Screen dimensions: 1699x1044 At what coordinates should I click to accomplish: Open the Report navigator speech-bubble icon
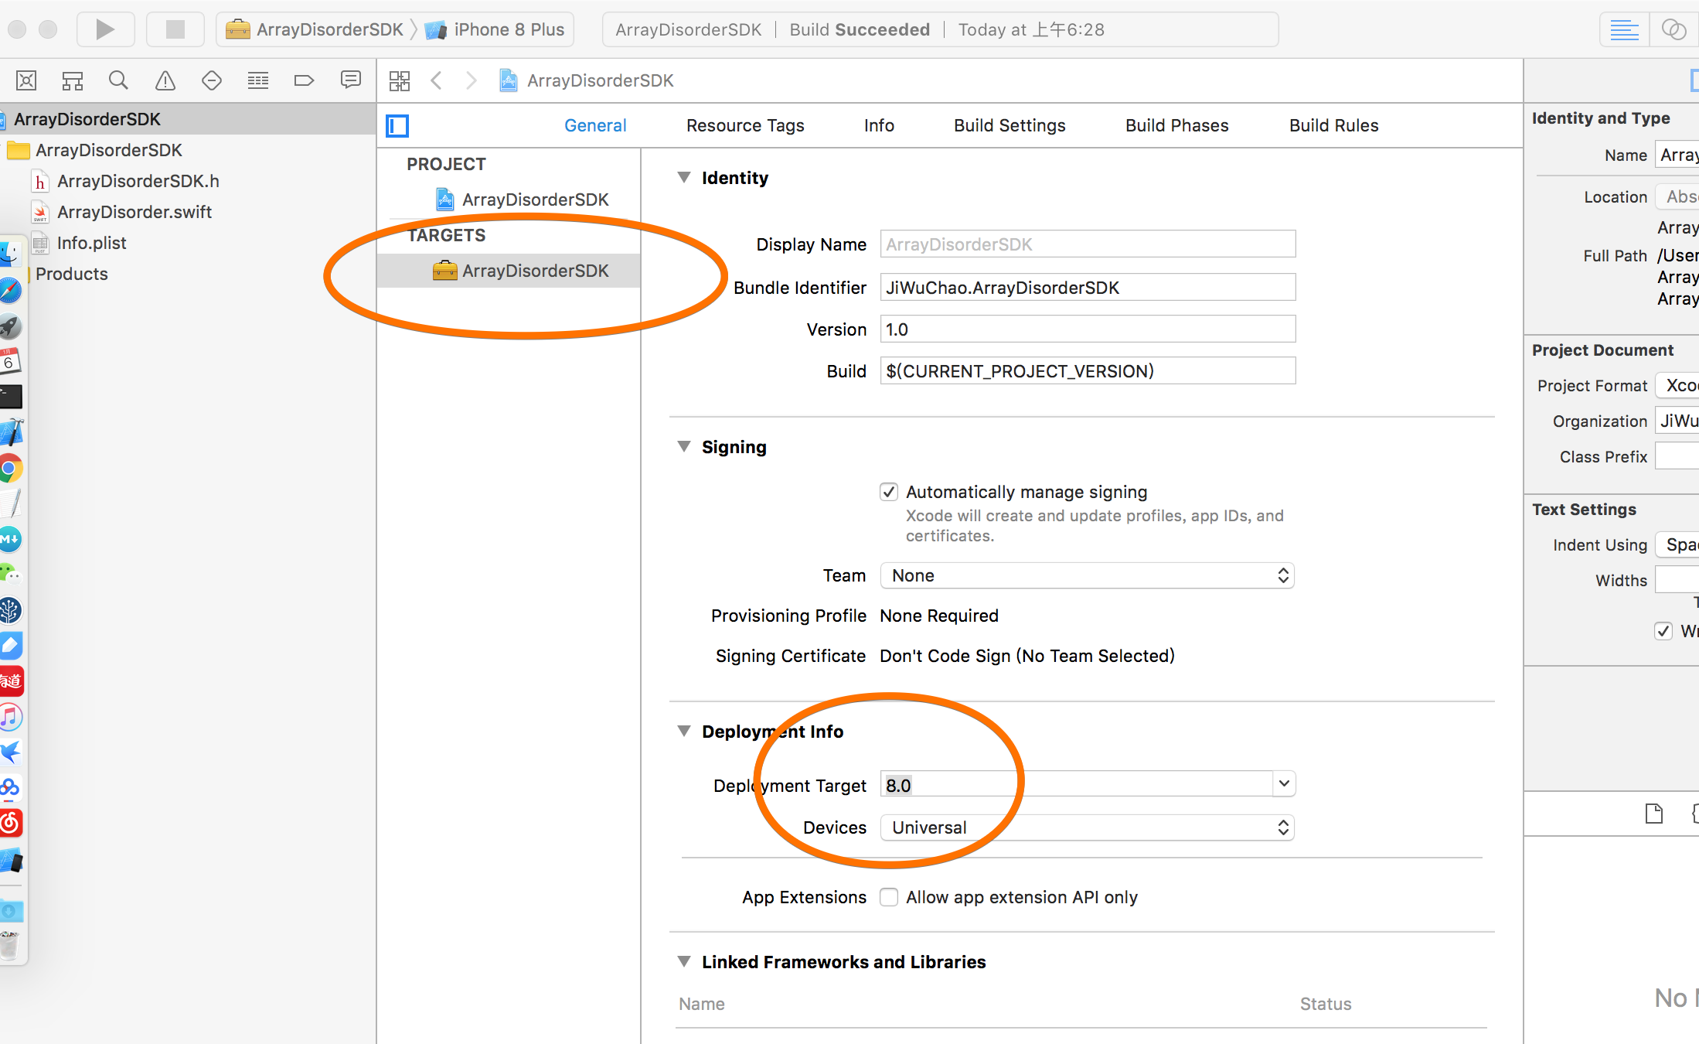tap(351, 80)
